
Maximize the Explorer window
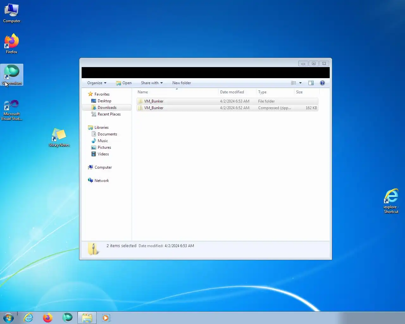click(x=314, y=64)
